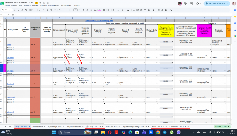Image resolution: width=237 pixels, height=136 pixels.
Task: Click the move to folder icon
Action: coord(44,3)
